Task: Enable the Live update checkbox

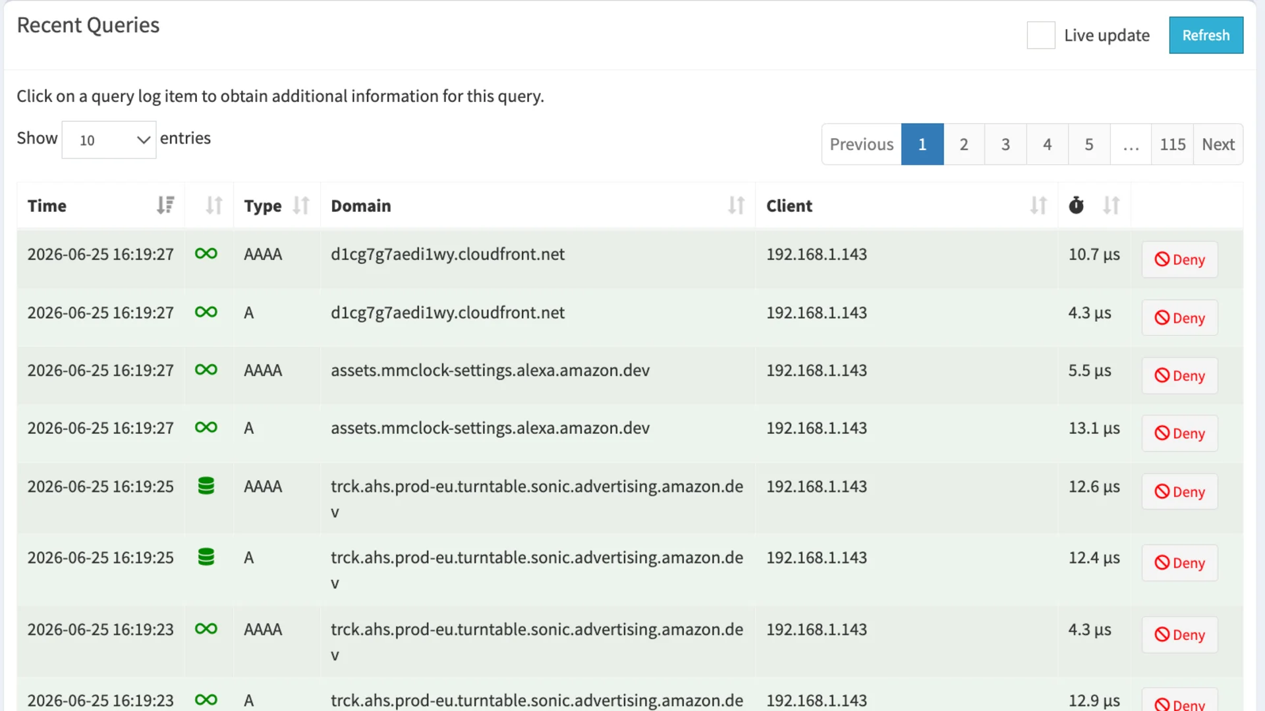Action: click(x=1040, y=35)
